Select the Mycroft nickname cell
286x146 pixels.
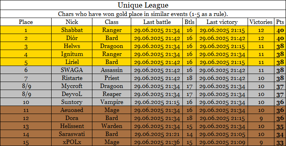pos(72,86)
